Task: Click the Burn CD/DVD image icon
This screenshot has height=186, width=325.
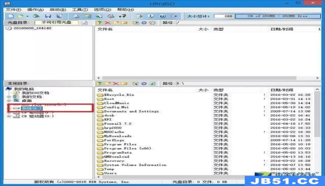Action: click(123, 16)
